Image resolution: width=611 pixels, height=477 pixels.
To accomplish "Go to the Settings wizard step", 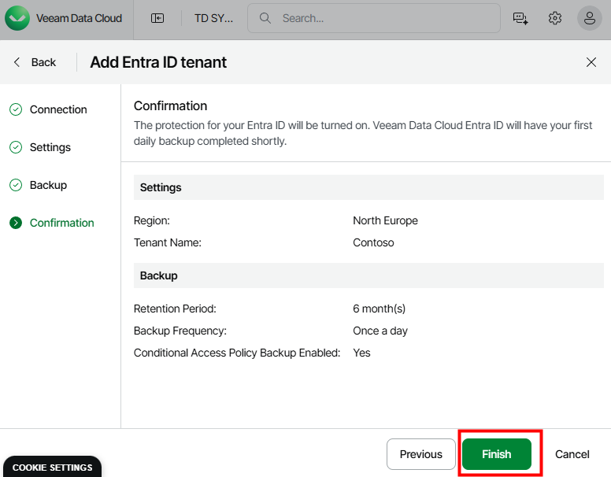I will [x=50, y=147].
